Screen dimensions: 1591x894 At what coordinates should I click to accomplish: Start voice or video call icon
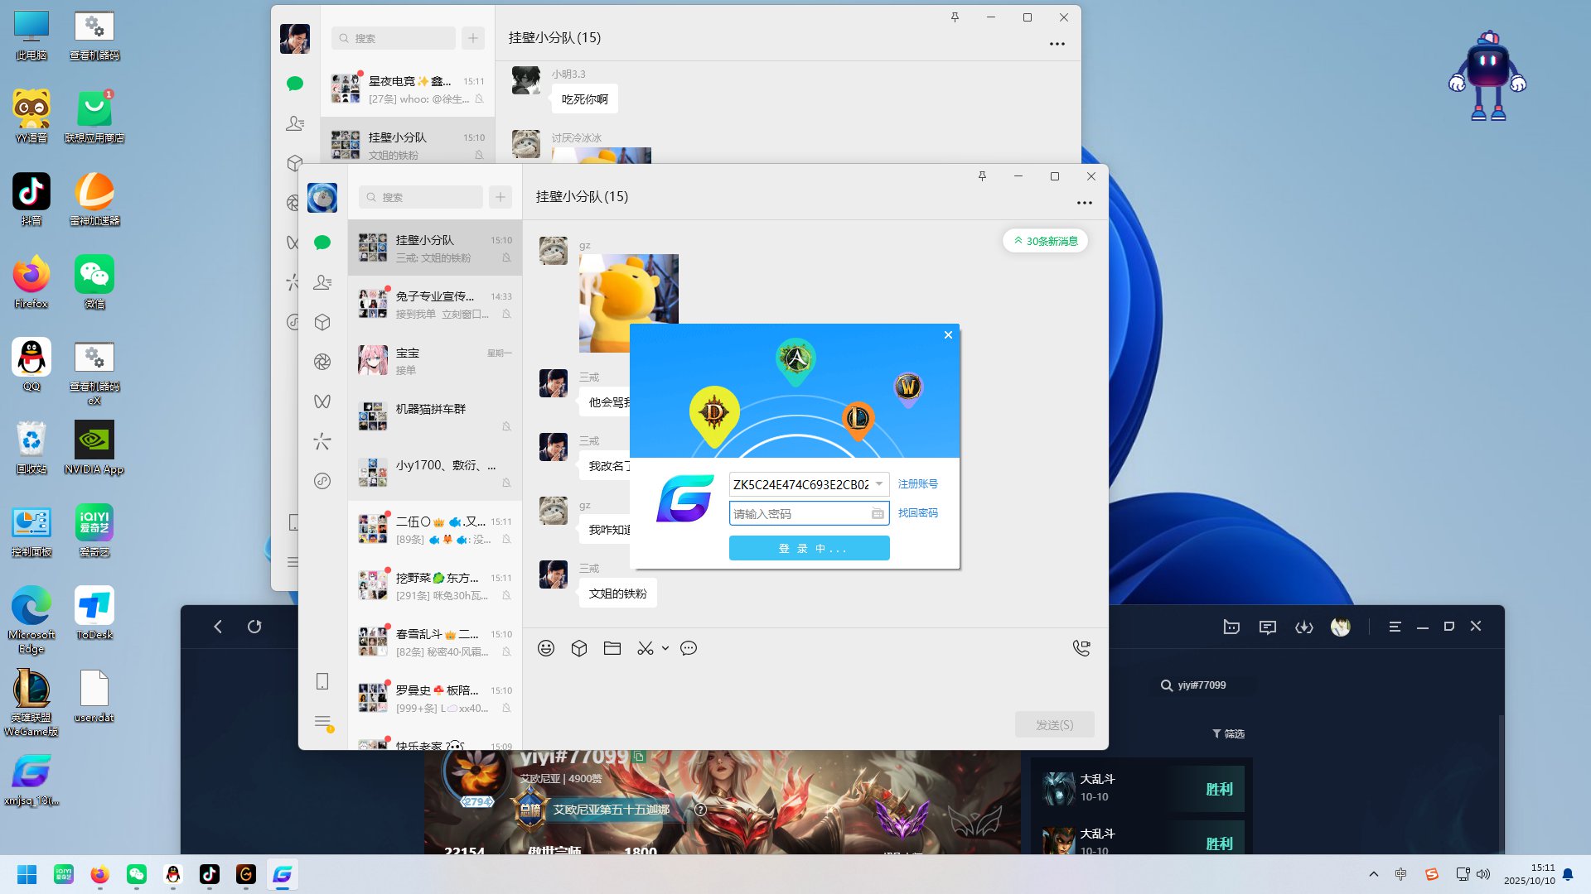1081,648
